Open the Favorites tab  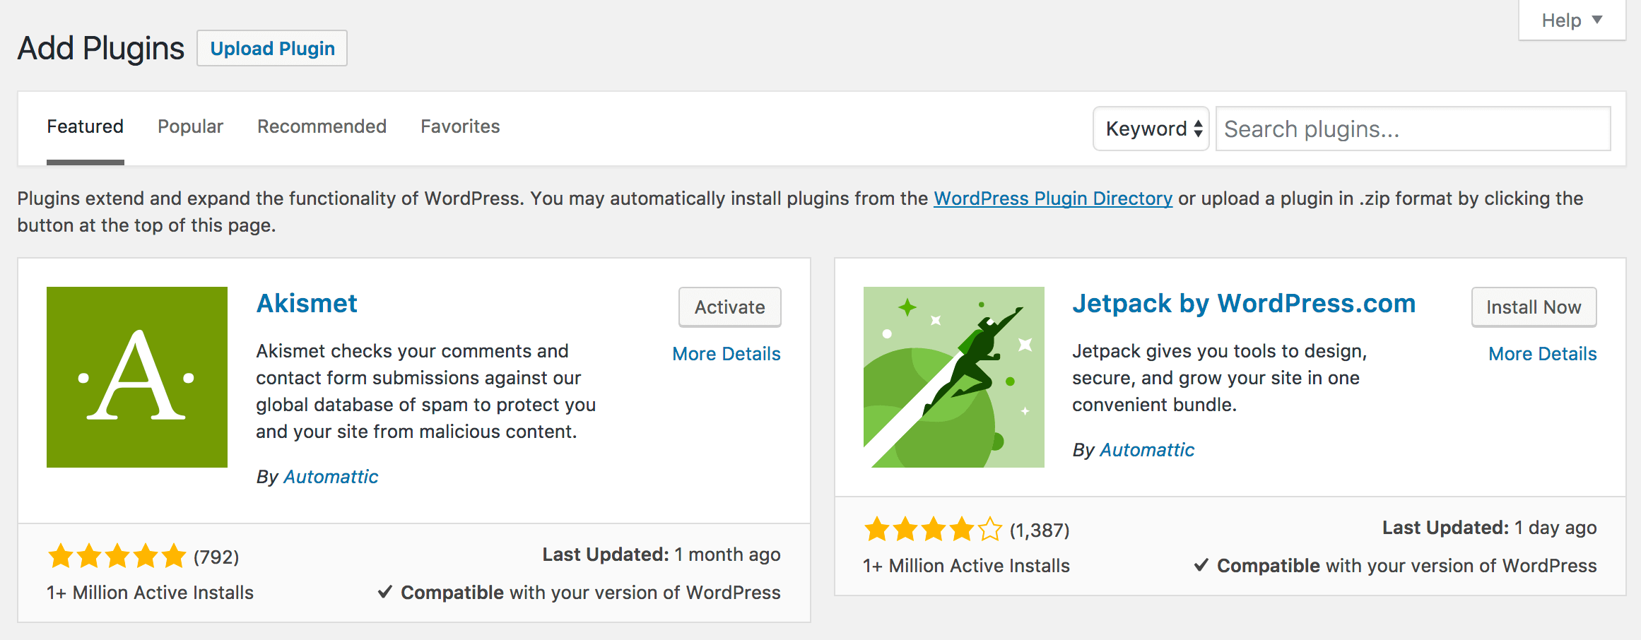(x=460, y=126)
